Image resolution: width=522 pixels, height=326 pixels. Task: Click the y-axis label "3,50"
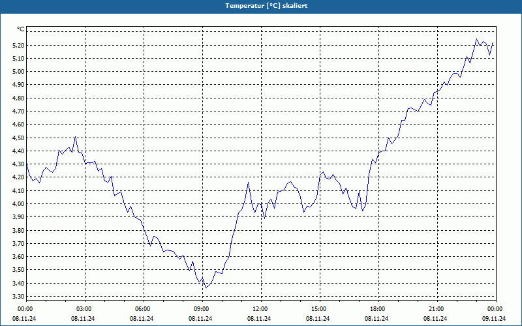(x=18, y=270)
